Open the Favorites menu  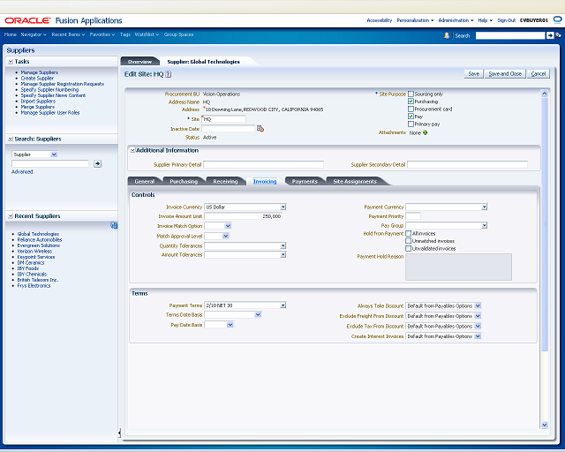102,34
